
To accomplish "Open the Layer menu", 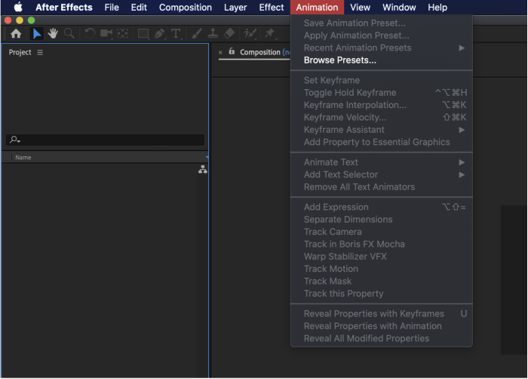I will [235, 7].
